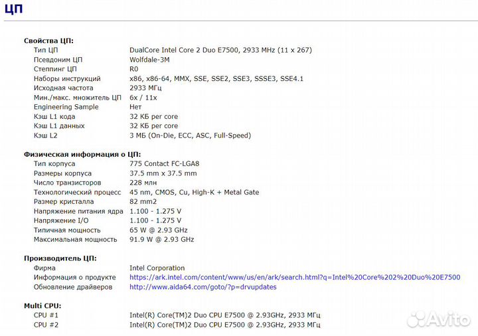Viewport: 478px width, 336px height.
Task: Click the large 'ЦП' page title
Action: point(14,8)
